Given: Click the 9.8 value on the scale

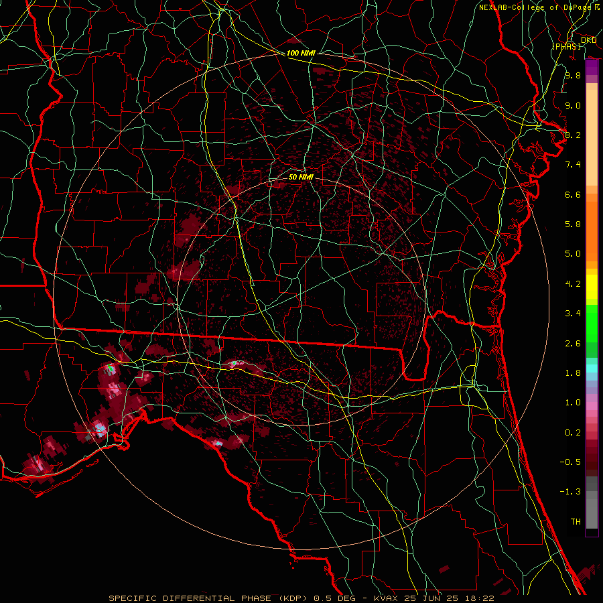Looking at the screenshot, I should pyautogui.click(x=573, y=75).
